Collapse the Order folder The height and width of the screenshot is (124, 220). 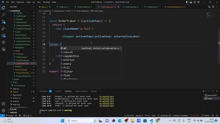point(18,51)
